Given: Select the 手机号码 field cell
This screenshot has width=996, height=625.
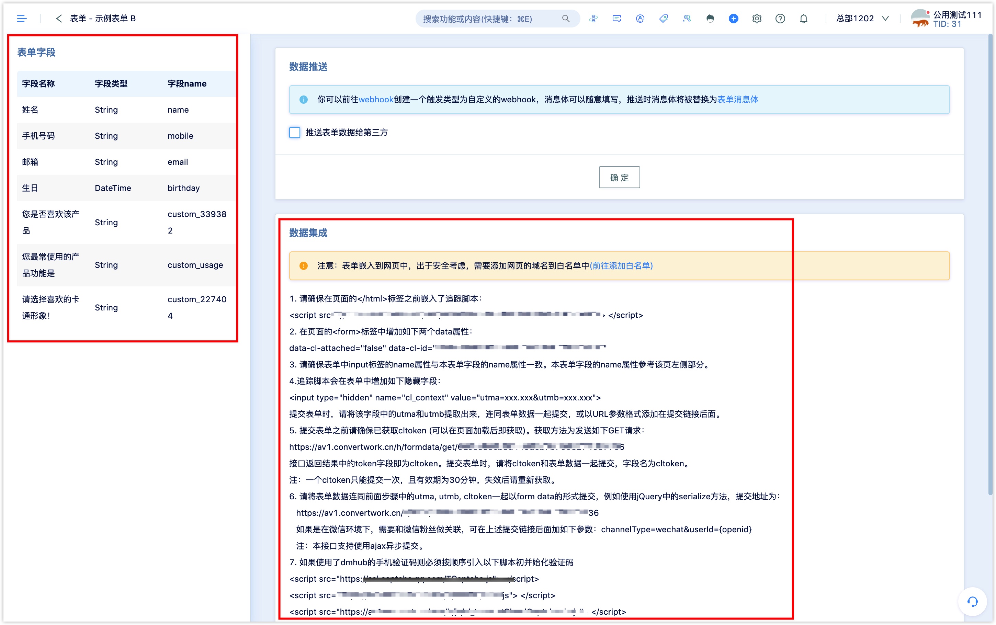Looking at the screenshot, I should [x=38, y=136].
